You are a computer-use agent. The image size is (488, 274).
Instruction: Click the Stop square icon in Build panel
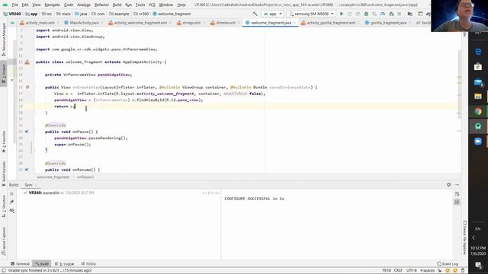[x=12, y=193]
